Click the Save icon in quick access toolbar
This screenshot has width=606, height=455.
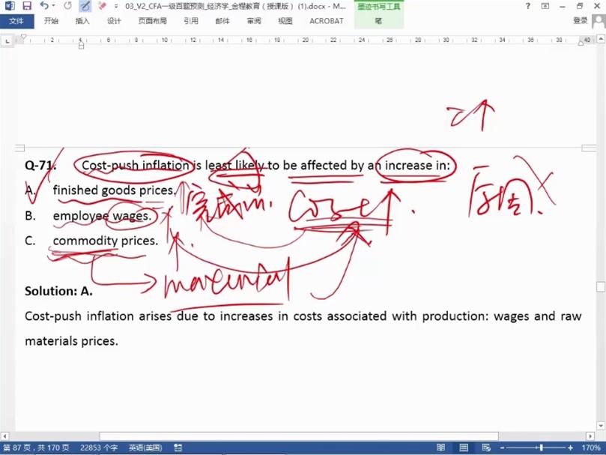pos(27,6)
